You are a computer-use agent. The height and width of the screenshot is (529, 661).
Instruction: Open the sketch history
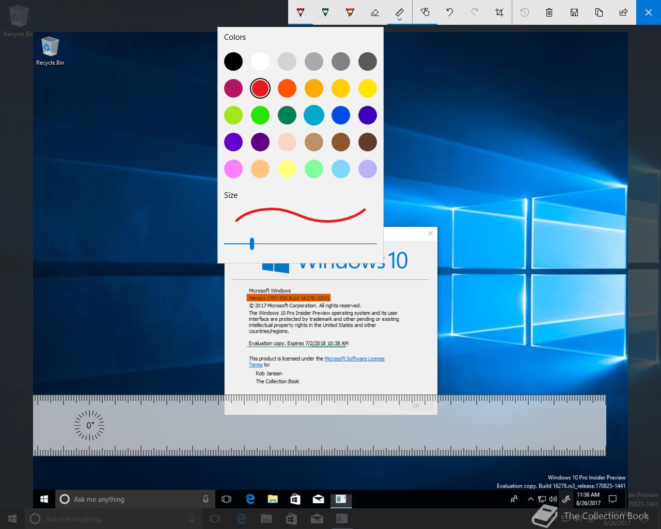click(525, 12)
